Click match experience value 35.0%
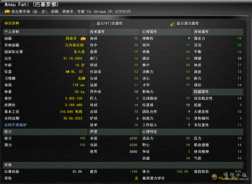The height and width of the screenshot is (184, 252). tap(77, 172)
